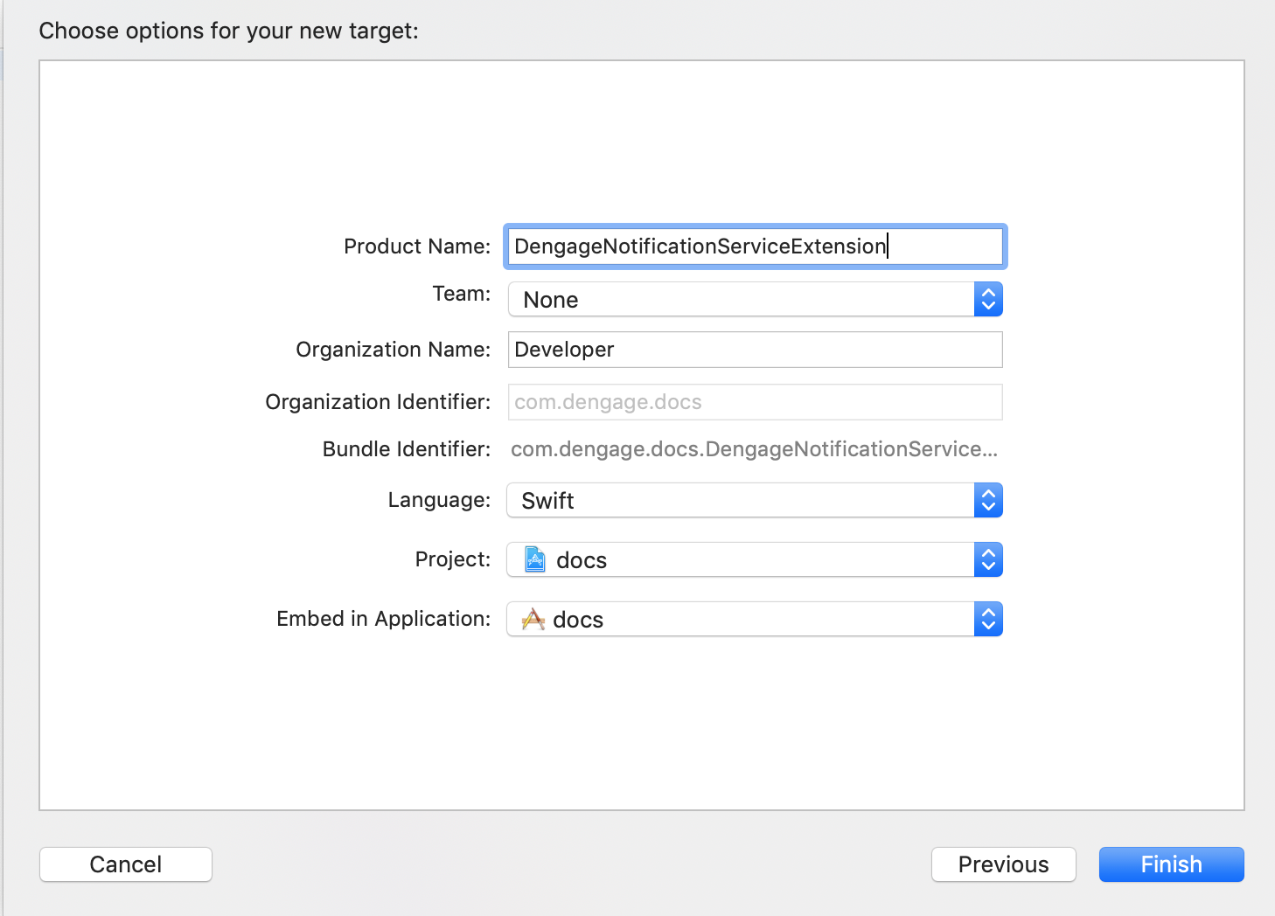The width and height of the screenshot is (1275, 916).
Task: Click the "Bundle Identifier:" label
Action: 407,449
